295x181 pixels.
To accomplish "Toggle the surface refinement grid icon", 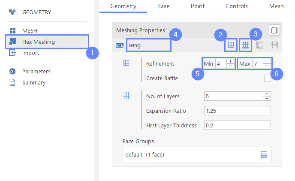I will 231,45.
